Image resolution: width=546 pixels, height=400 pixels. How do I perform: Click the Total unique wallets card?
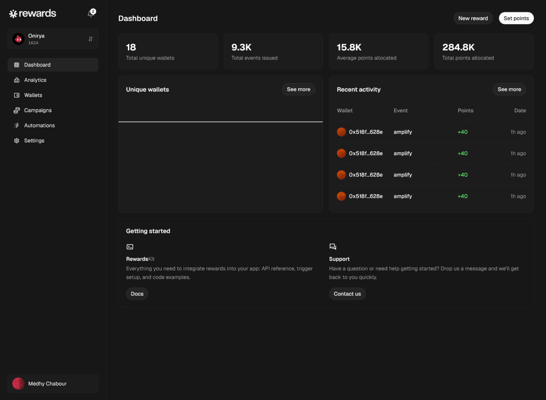pyautogui.click(x=168, y=51)
